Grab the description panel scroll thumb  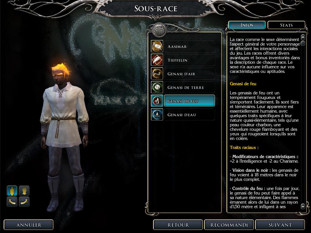coord(303,43)
